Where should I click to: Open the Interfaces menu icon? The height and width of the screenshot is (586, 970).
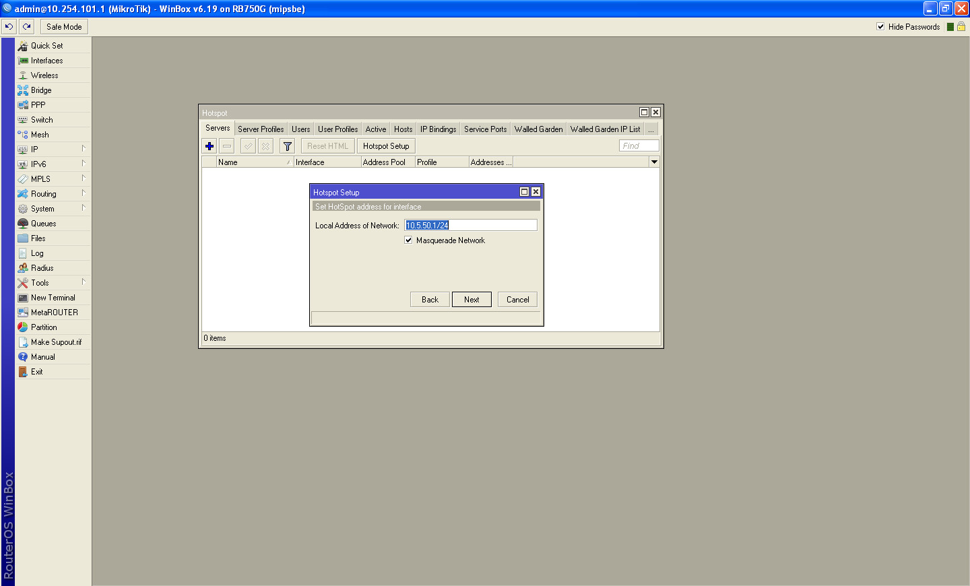pyautogui.click(x=23, y=61)
